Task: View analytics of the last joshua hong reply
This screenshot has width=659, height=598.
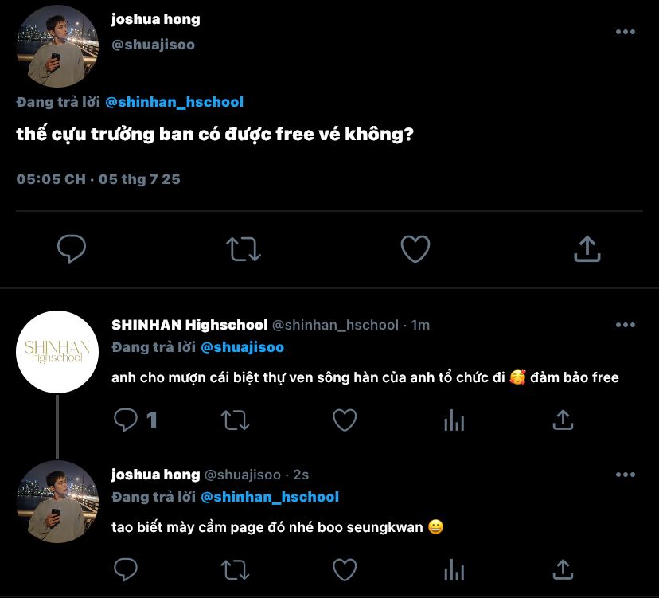Action: point(454,569)
